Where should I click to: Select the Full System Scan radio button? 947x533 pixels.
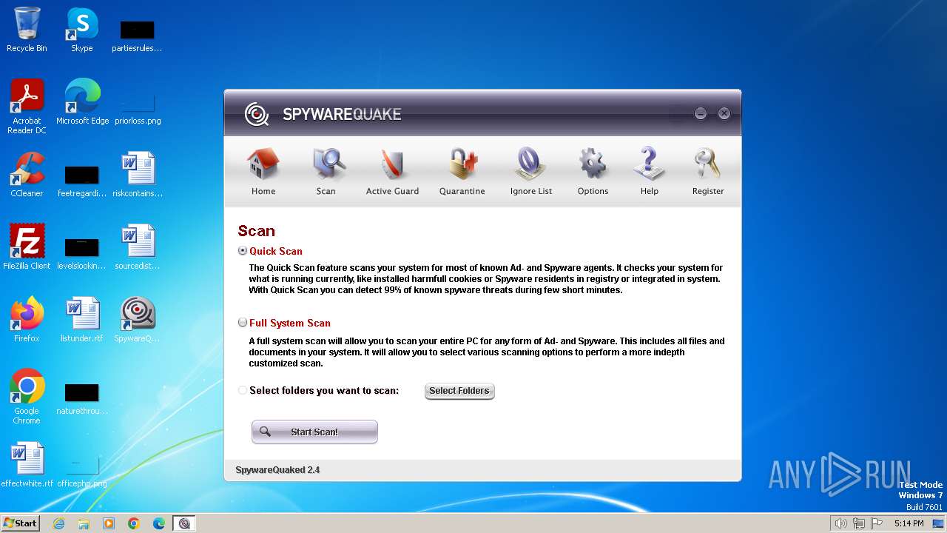(x=243, y=323)
